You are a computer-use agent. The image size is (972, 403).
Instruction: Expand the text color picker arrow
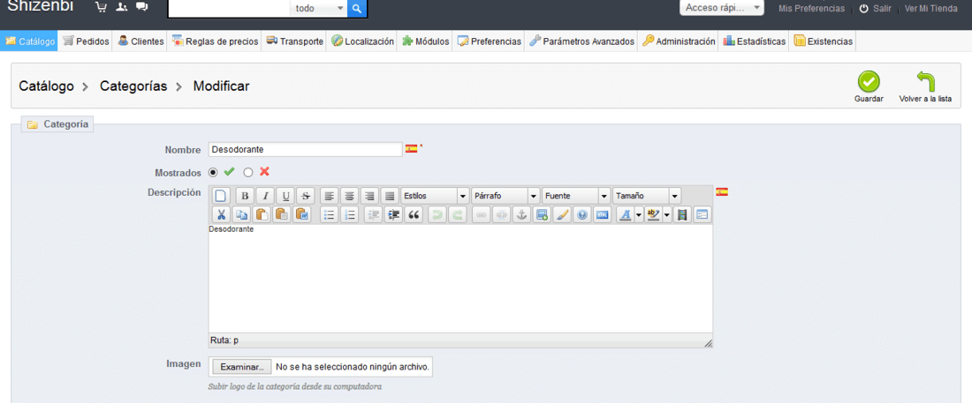[639, 215]
